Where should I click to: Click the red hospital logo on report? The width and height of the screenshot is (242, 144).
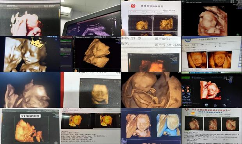pos(133,6)
